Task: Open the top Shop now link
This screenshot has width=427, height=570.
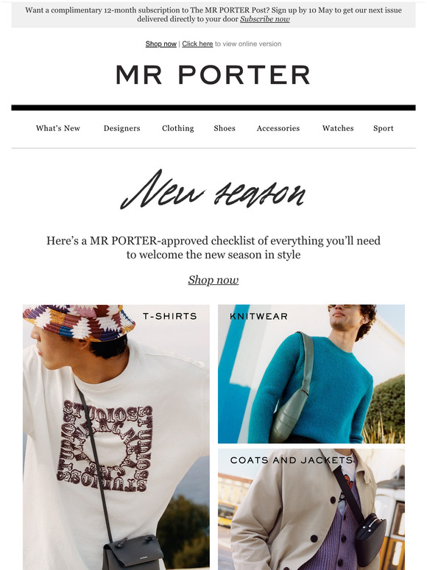Action: pyautogui.click(x=160, y=44)
